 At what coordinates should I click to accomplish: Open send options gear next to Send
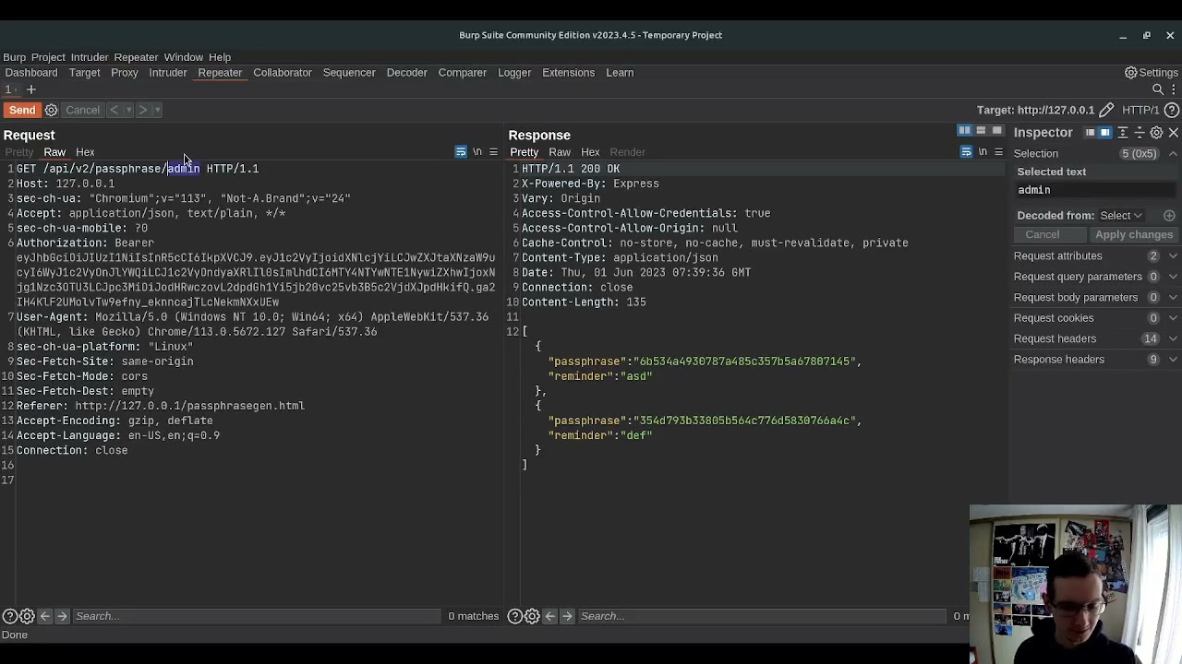click(x=52, y=110)
